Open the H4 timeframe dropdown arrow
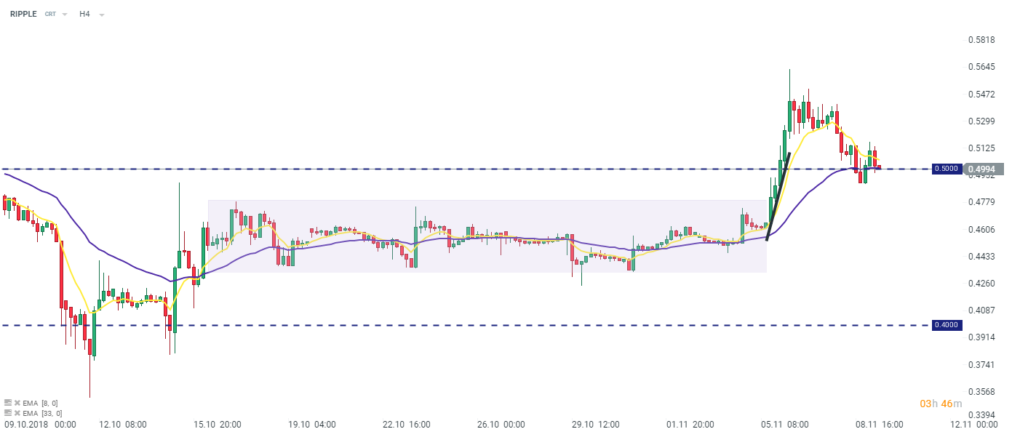Viewport: 1012px width, 437px height. point(101,15)
